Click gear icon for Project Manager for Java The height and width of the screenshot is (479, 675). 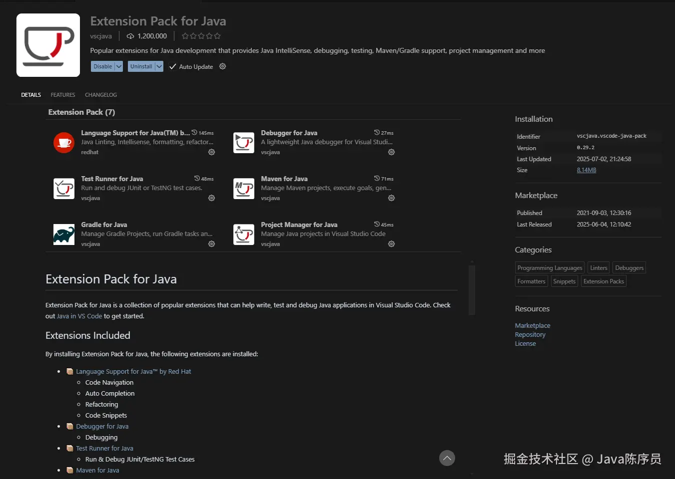click(x=391, y=244)
